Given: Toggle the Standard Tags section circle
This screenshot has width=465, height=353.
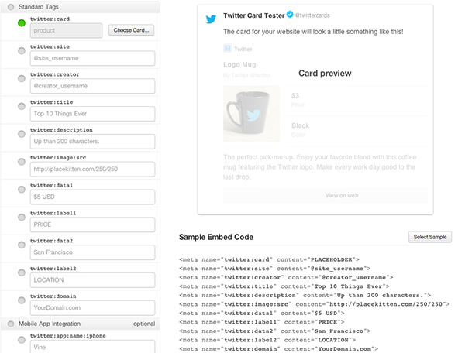Looking at the screenshot, I should 9,7.
